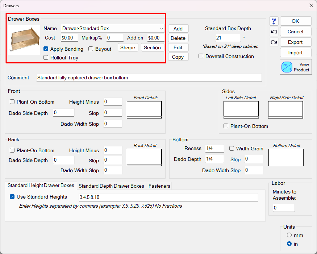Enable Dovetail Construction checkbox
This screenshot has width=317, height=254.
pyautogui.click(x=201, y=56)
